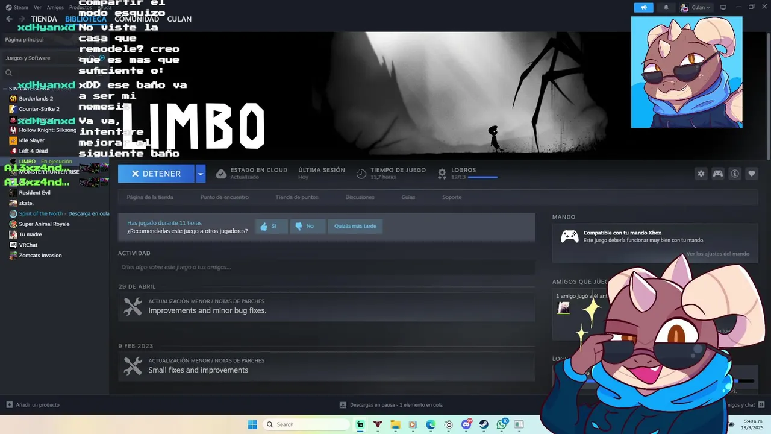Open LIMBO manage settings gear
Screen dimensions: 771x434
click(x=701, y=174)
